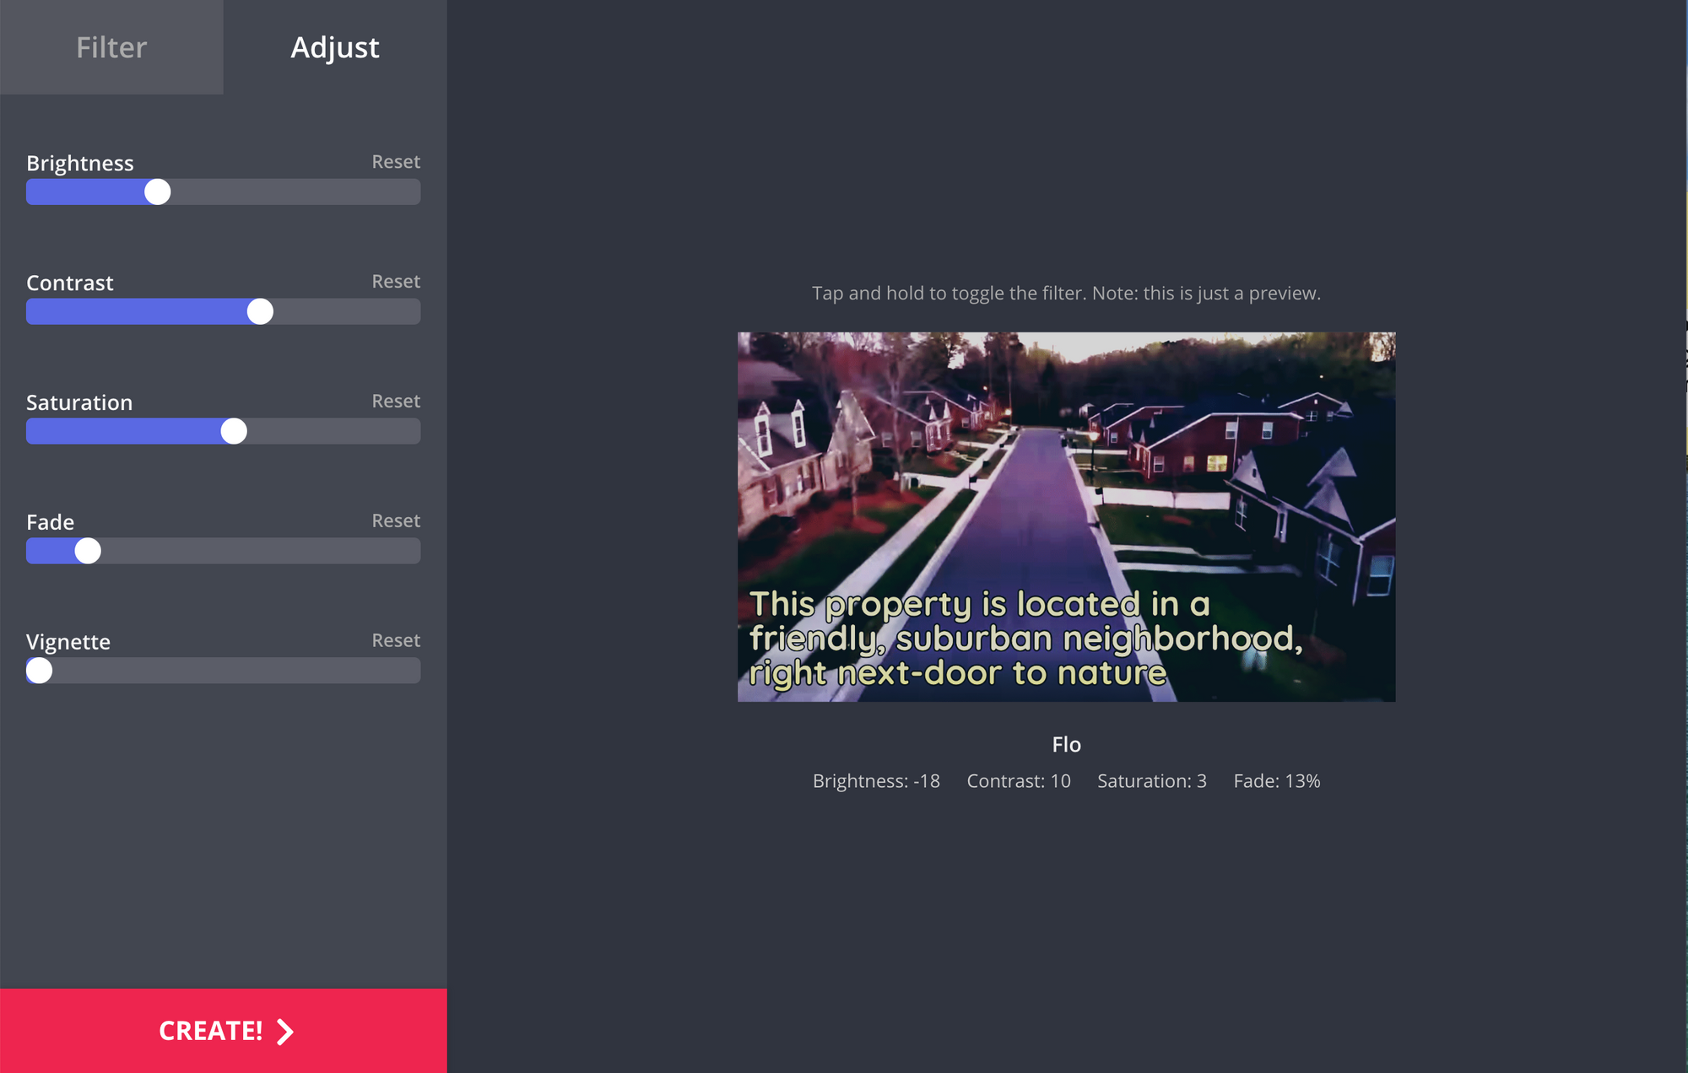Switch to the Filter tab

tap(111, 47)
